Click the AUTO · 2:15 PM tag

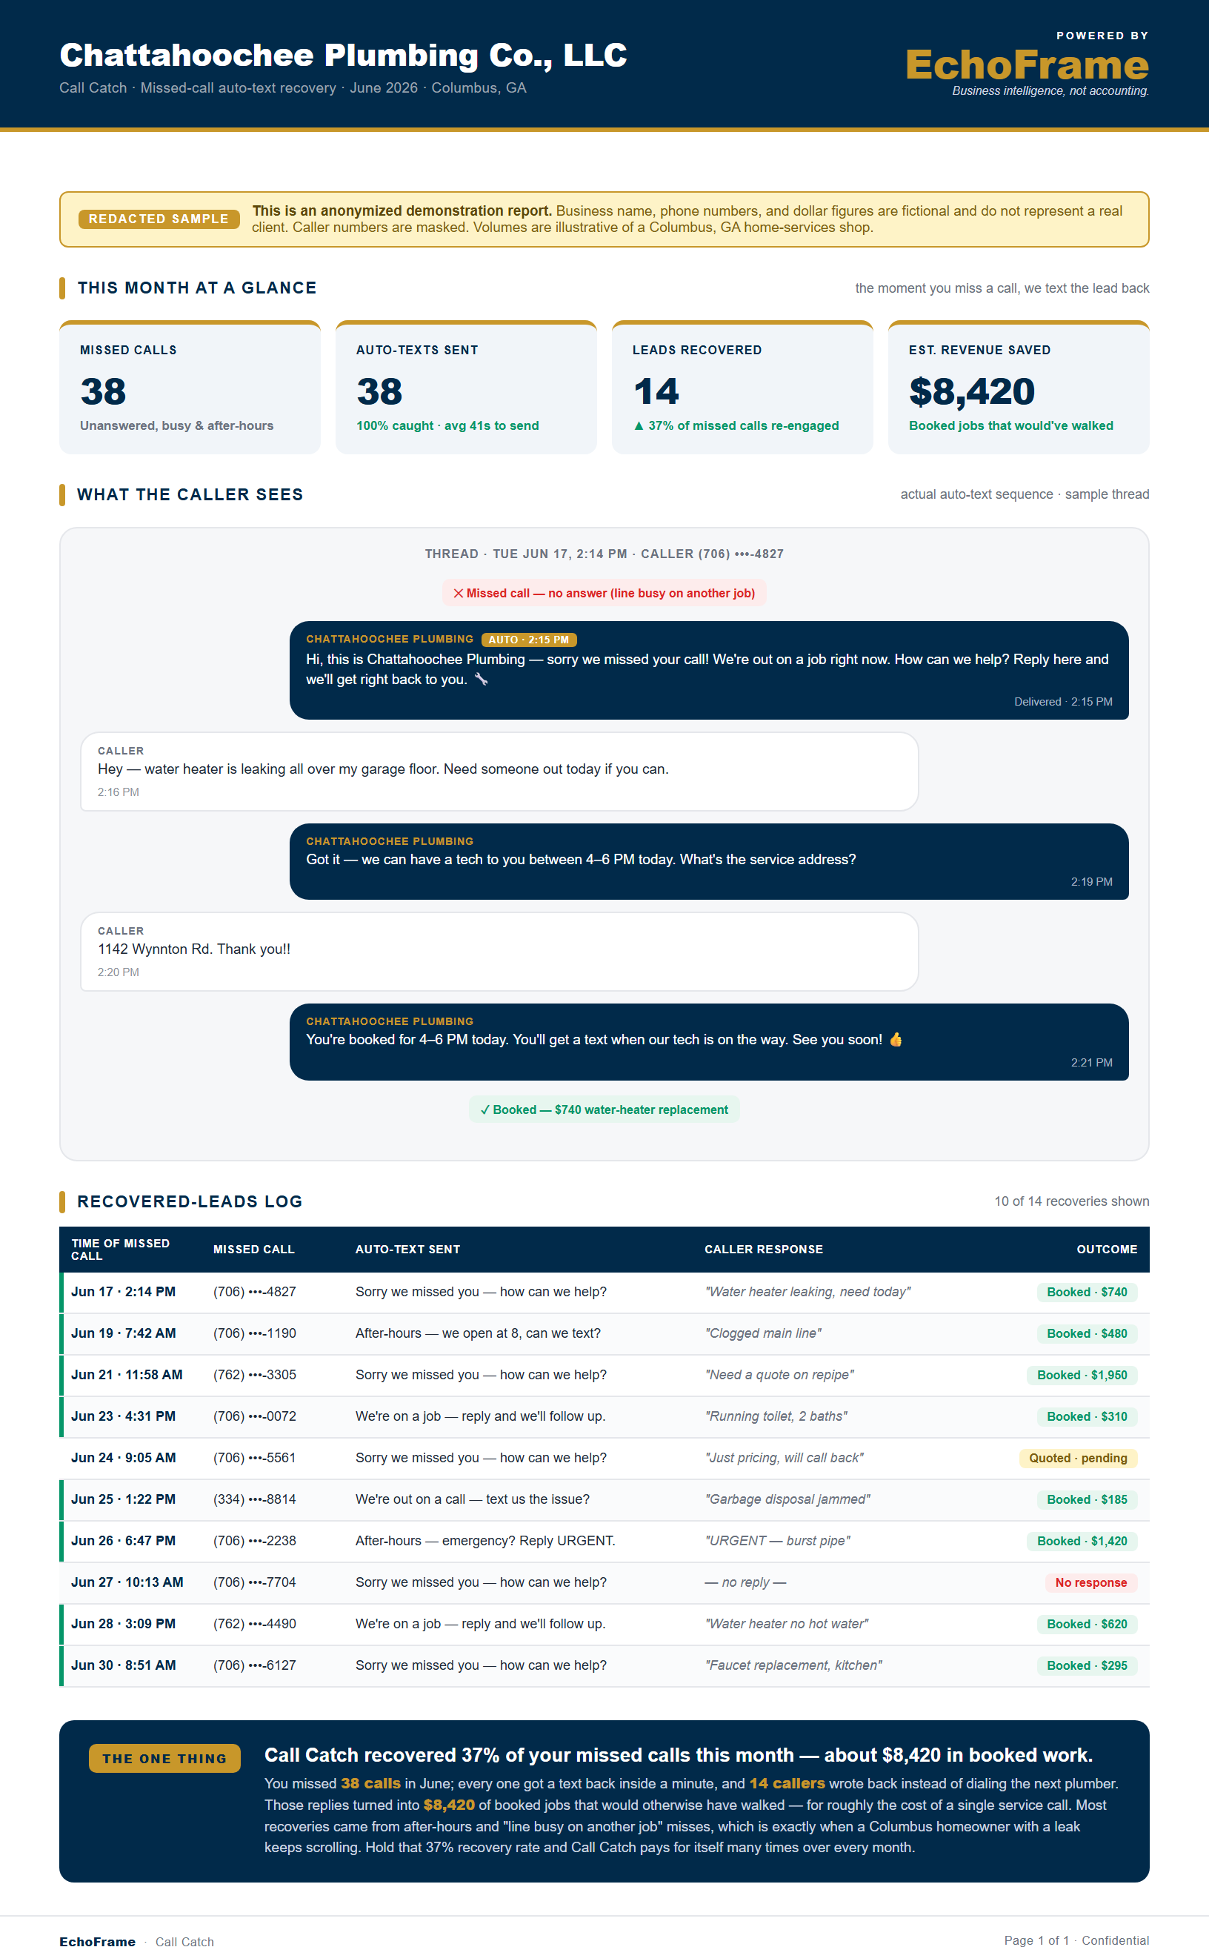[x=528, y=640]
